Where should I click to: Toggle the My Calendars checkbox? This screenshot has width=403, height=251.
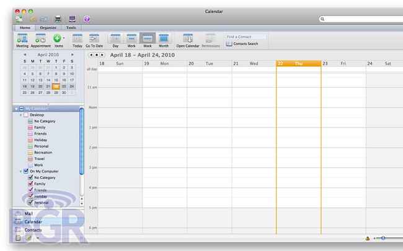pyautogui.click(x=22, y=109)
